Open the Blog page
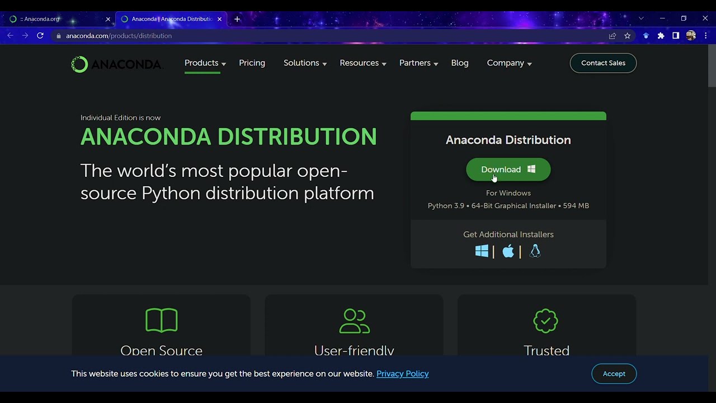The width and height of the screenshot is (716, 403). [460, 63]
